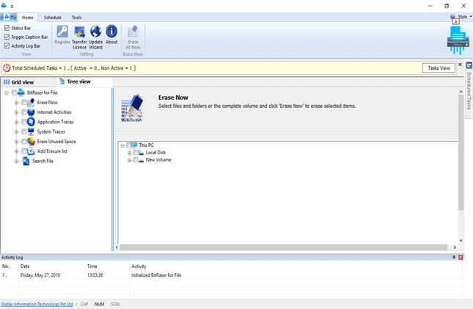
Task: Close the scheduled tasks notification bar
Action: point(460,65)
